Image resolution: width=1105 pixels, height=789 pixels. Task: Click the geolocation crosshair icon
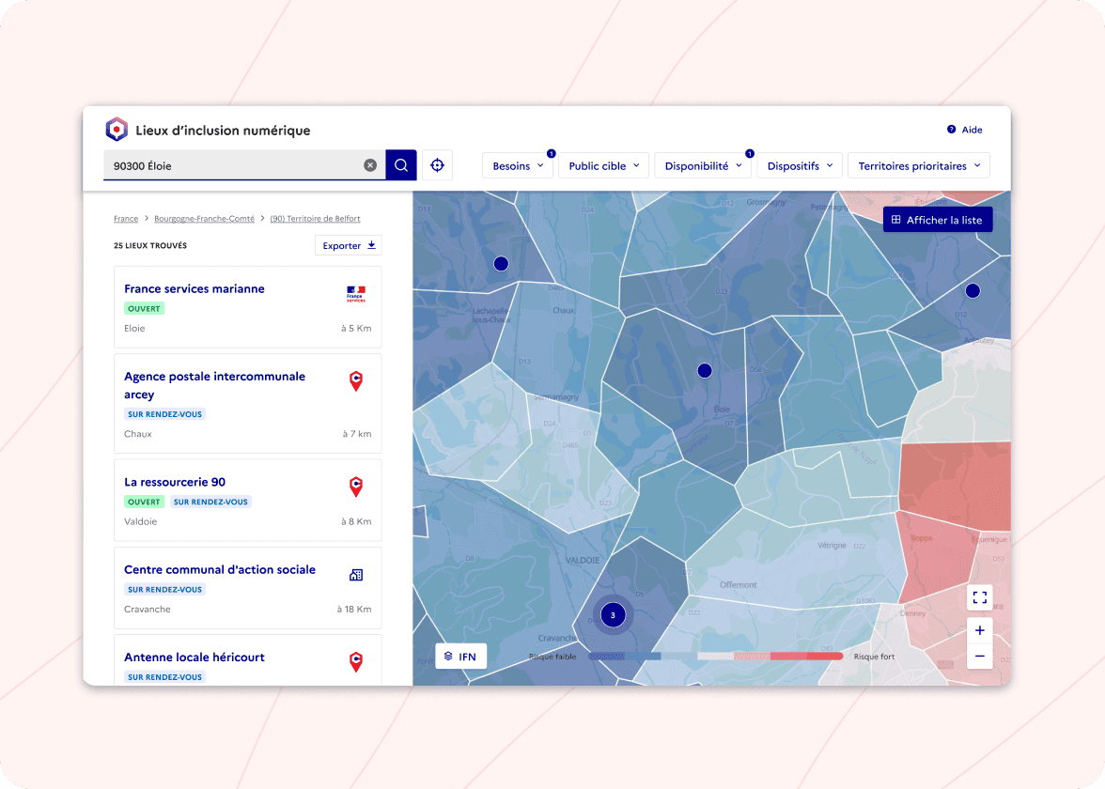point(437,164)
